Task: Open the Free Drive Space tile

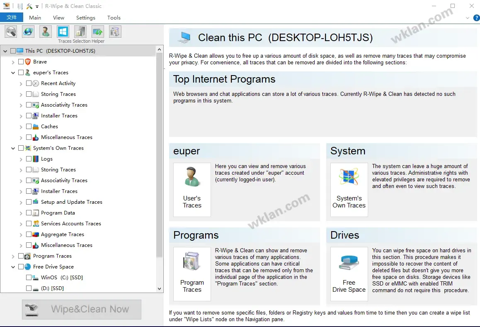Action: click(x=349, y=274)
